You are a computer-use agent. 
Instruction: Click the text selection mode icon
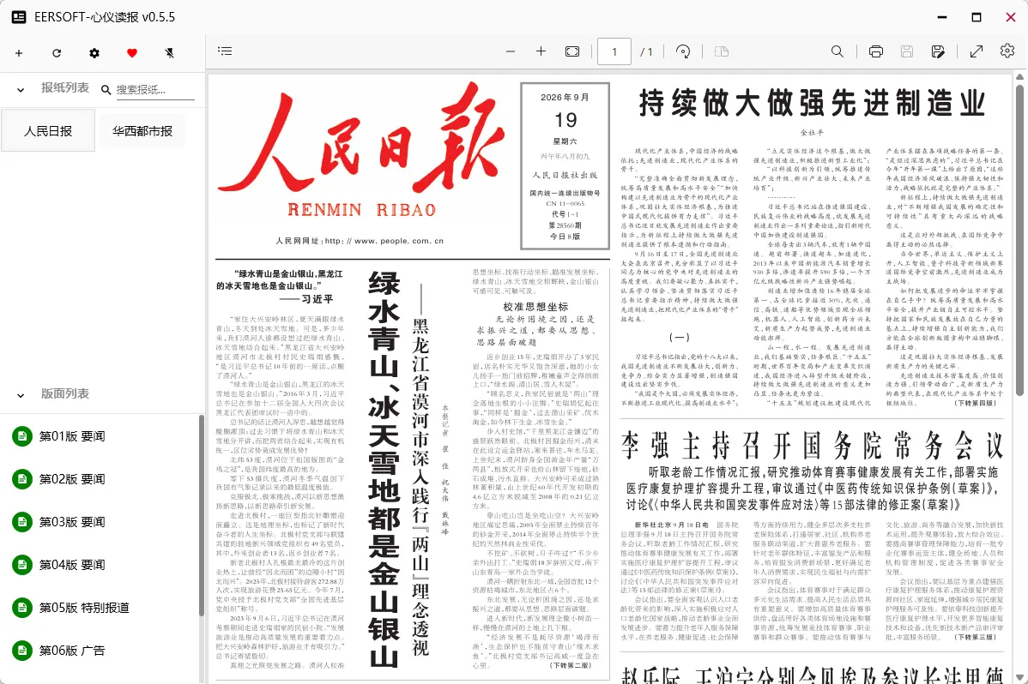[721, 51]
